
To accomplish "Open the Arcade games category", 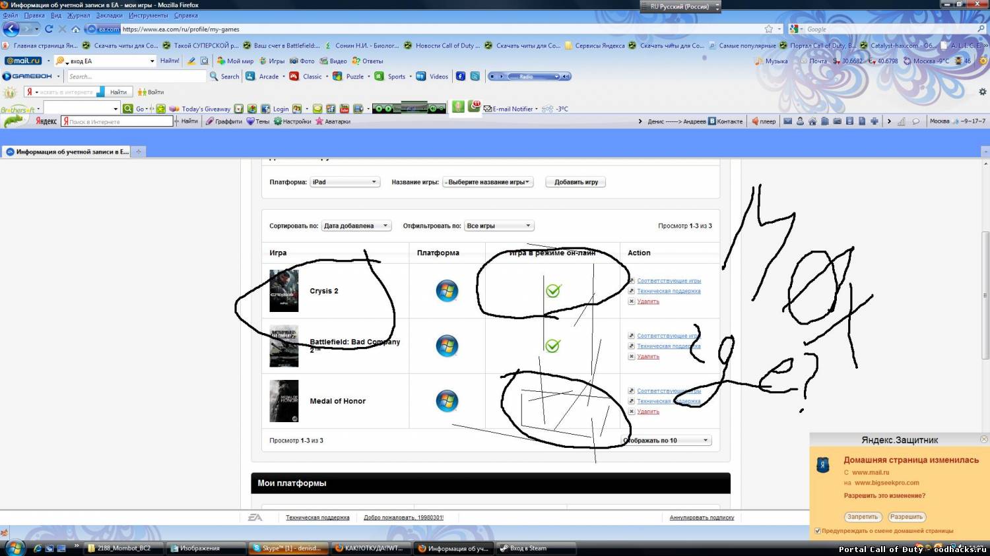I will [x=264, y=77].
